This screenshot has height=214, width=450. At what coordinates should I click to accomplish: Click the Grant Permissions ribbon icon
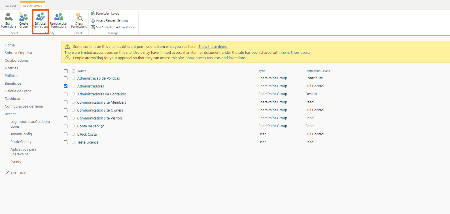click(x=9, y=17)
